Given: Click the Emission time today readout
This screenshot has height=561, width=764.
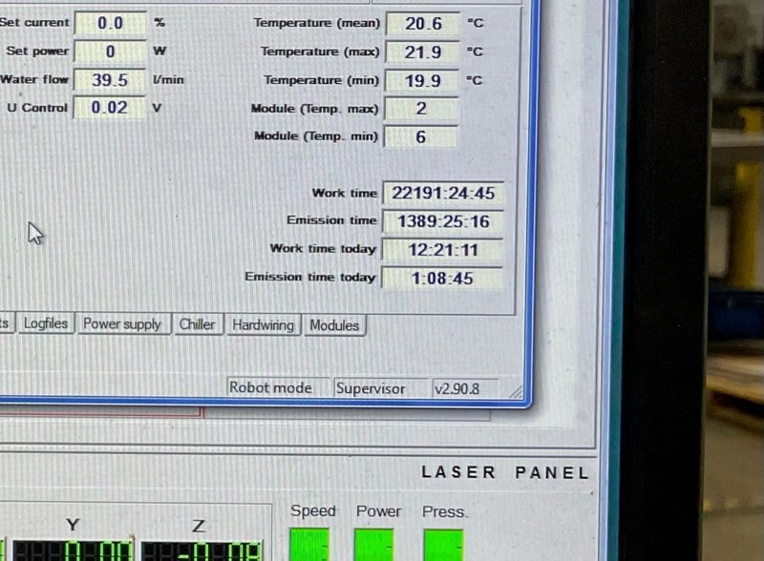Looking at the screenshot, I should tap(444, 280).
